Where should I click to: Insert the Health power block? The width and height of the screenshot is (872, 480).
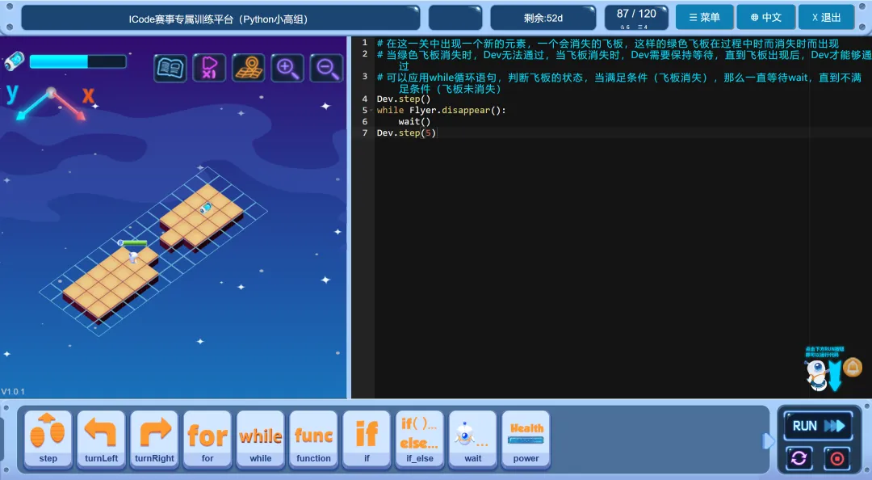[526, 439]
